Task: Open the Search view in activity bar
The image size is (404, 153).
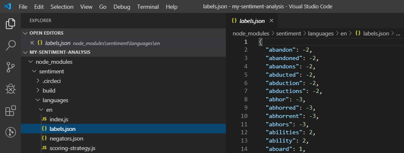Action: coord(10,45)
